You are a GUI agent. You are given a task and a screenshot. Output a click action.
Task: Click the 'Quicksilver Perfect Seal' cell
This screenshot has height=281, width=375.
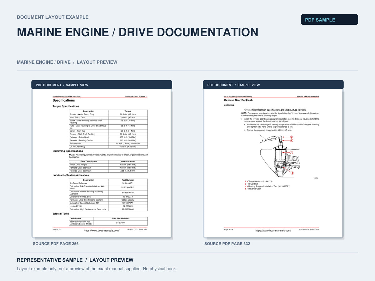pyautogui.click(x=88, y=197)
